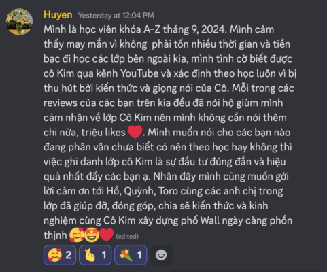Viewport: 327px width, 272px height.
Task: Click the A-Z course name in the message
Action: [x=152, y=29]
